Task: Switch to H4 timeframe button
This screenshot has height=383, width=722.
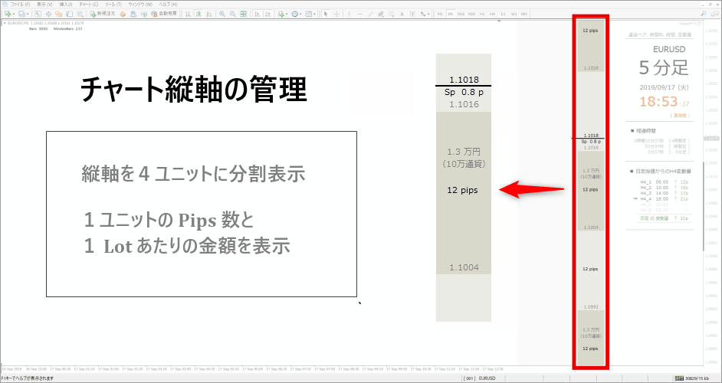Action: (x=492, y=14)
